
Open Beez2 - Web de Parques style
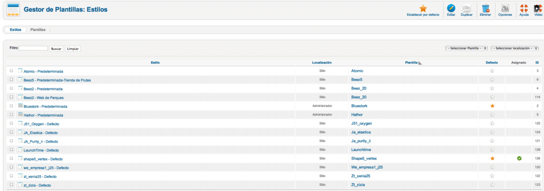(44, 98)
